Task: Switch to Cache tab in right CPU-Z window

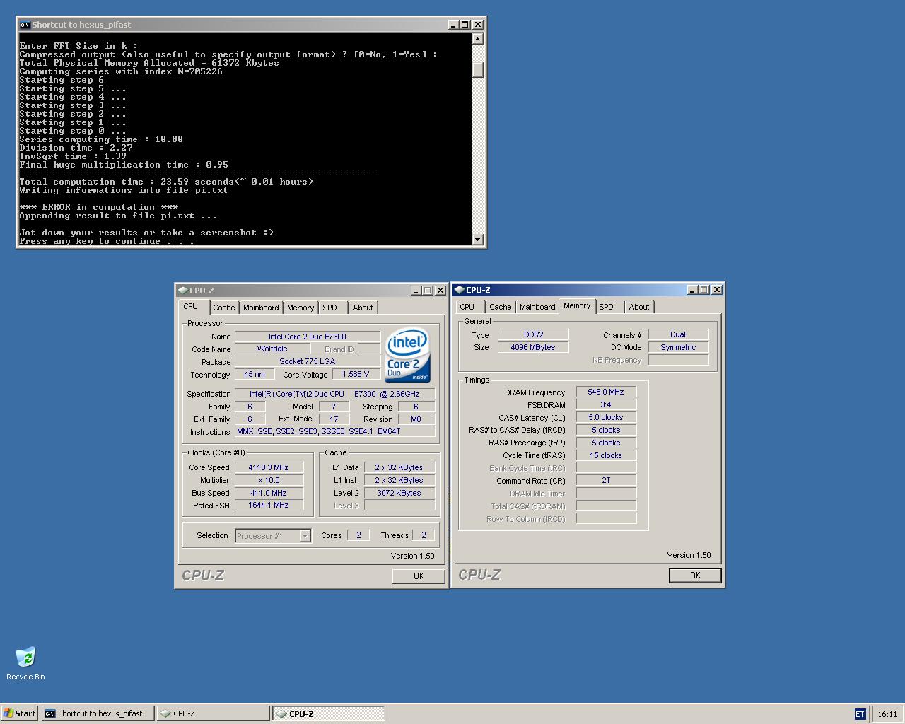Action: (500, 307)
